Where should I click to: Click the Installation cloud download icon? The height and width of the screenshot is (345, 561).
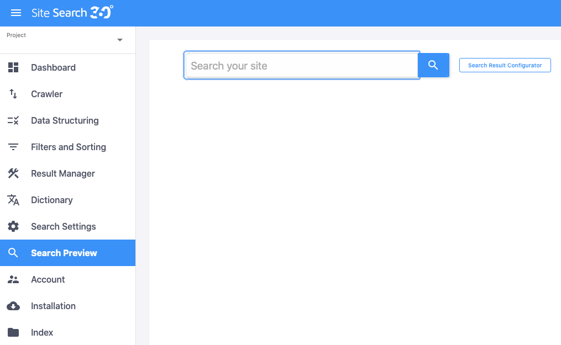[13, 306]
